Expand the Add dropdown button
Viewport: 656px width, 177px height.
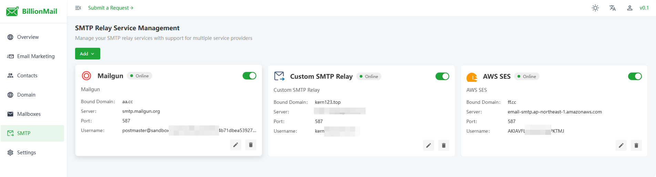[x=88, y=54]
